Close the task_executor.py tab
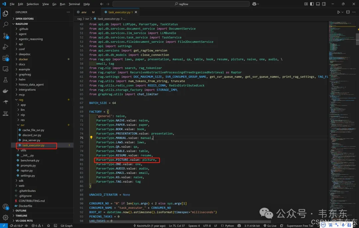 click(x=136, y=12)
